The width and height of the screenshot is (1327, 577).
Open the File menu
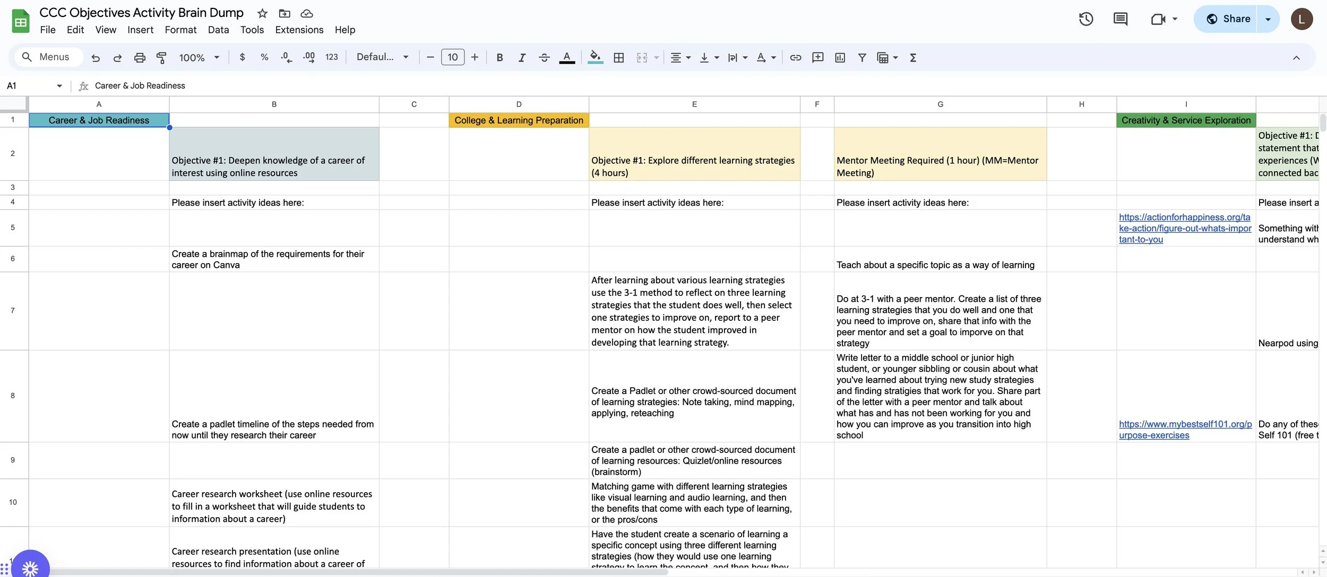coord(48,30)
